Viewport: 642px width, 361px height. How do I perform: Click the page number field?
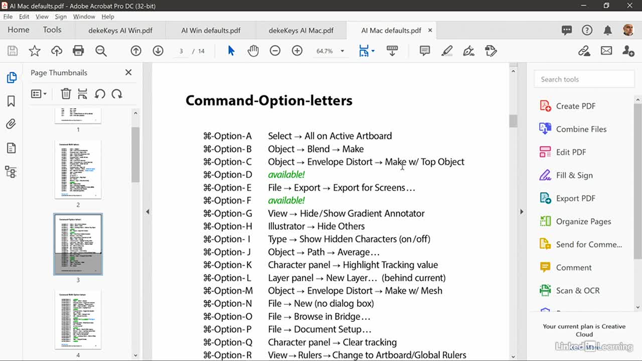[182, 51]
